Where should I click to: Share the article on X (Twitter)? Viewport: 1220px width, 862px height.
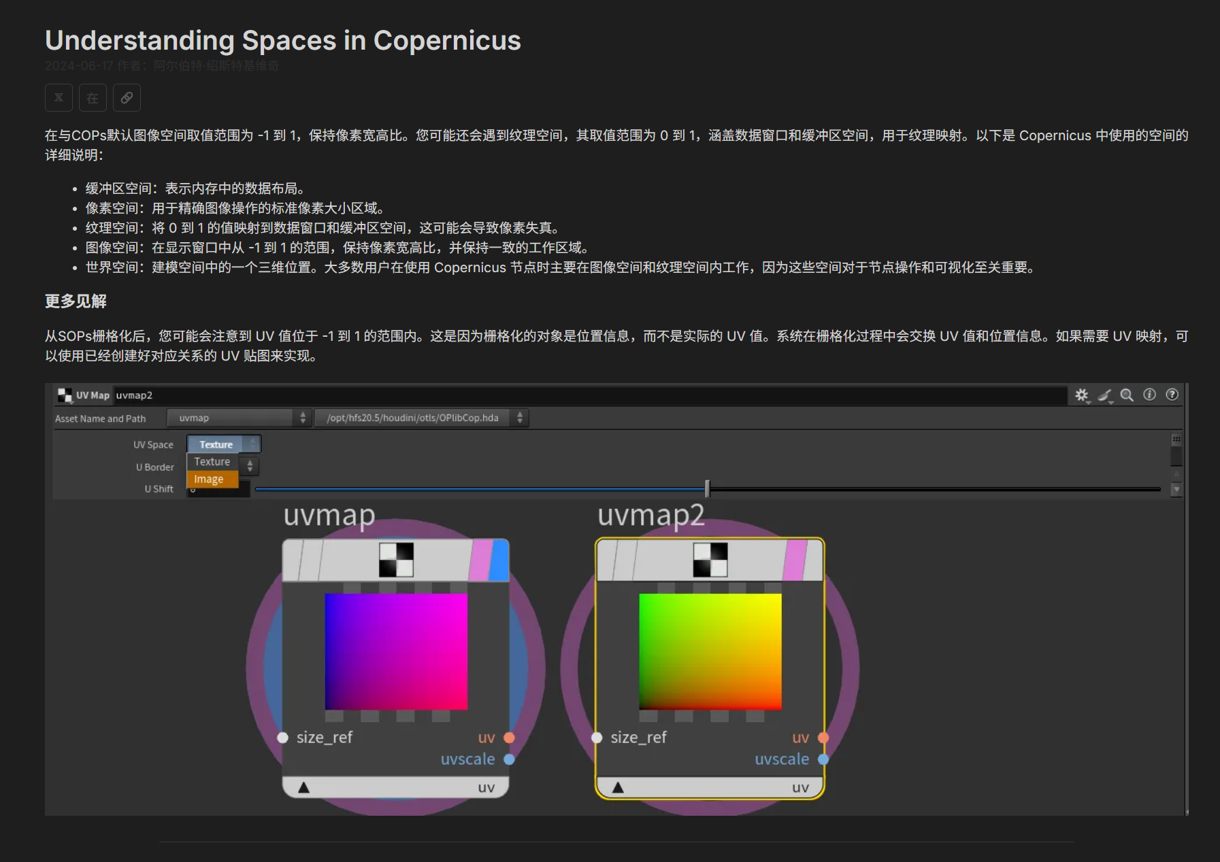(x=59, y=97)
